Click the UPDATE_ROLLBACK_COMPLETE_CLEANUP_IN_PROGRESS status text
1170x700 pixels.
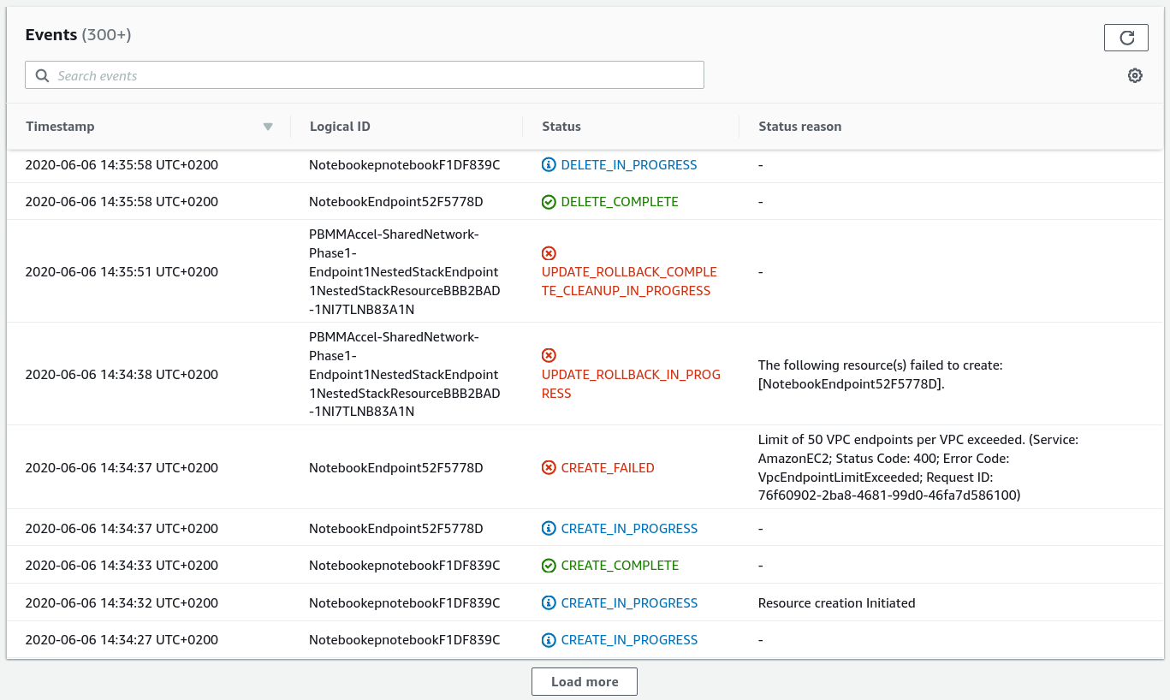[x=629, y=282]
